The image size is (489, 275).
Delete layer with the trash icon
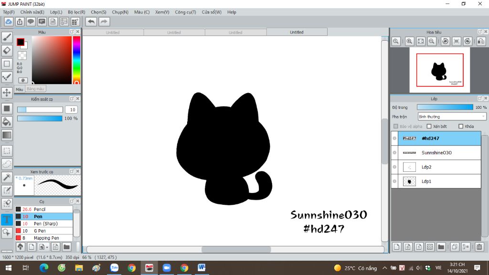tap(479, 247)
